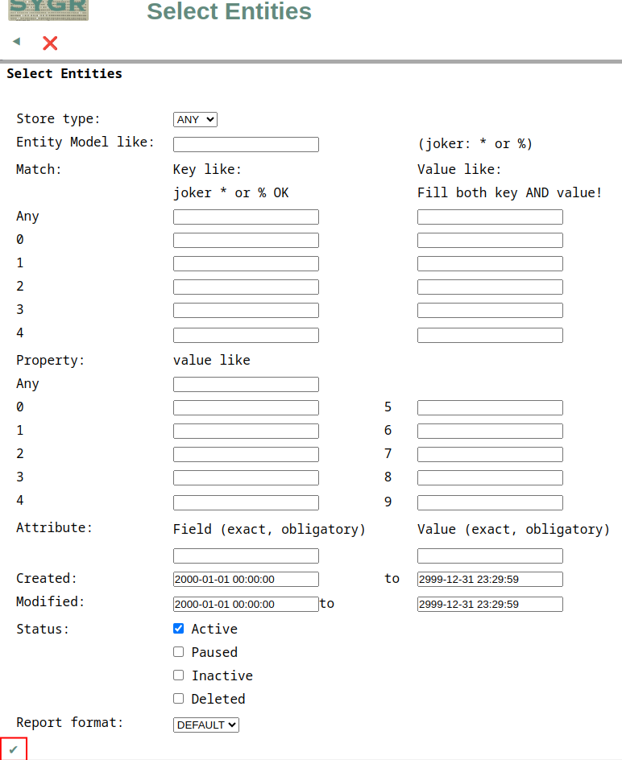
Task: Click the Property Any value like field
Action: click(246, 384)
